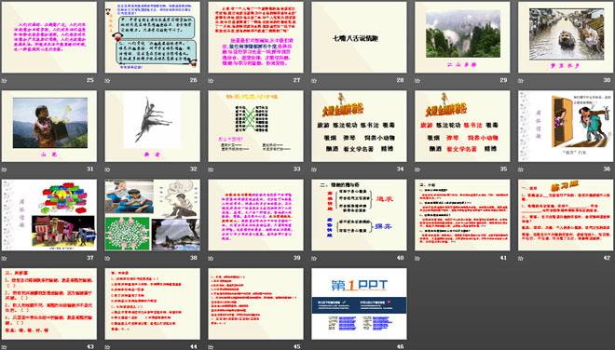Click the slide number label 42

(x=607, y=258)
